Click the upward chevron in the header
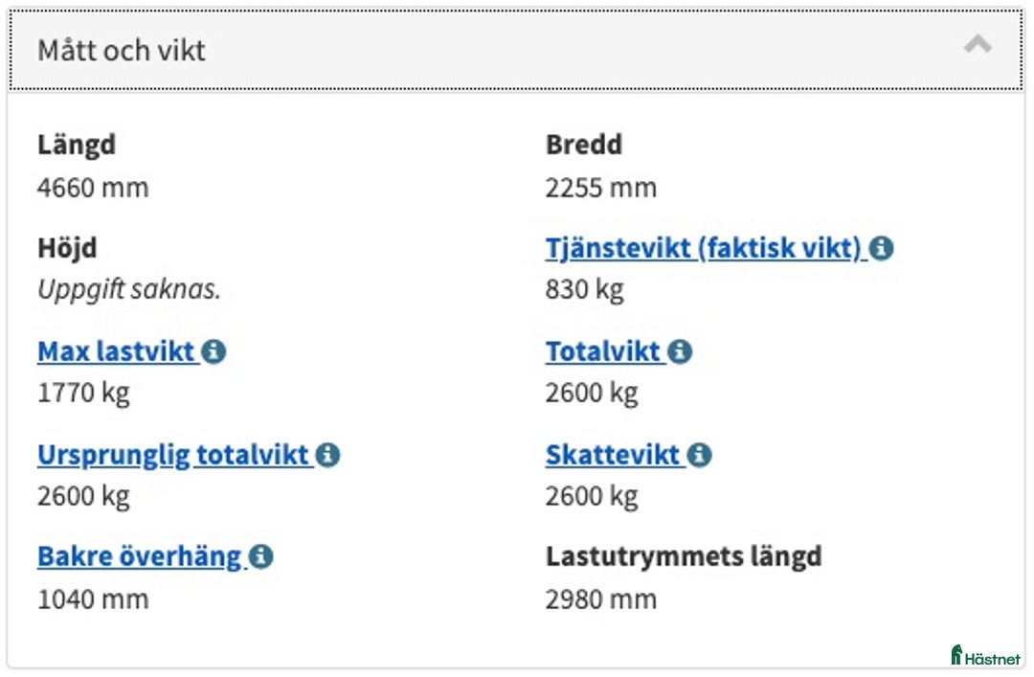1034x677 pixels. click(x=978, y=44)
